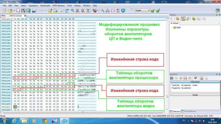Image resolution: width=221 pixels, height=124 pixels.
Task: Click the Go to Offset icon
Action: [67, 10]
